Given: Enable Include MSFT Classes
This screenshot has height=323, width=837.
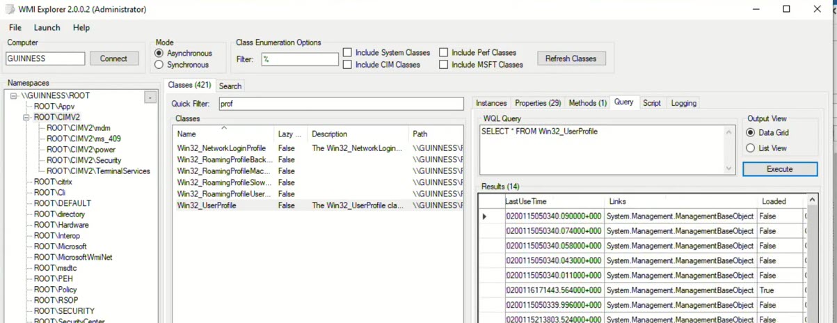Looking at the screenshot, I should (443, 65).
